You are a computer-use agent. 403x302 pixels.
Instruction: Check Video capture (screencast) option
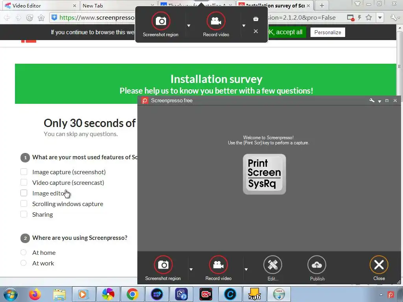tap(24, 182)
